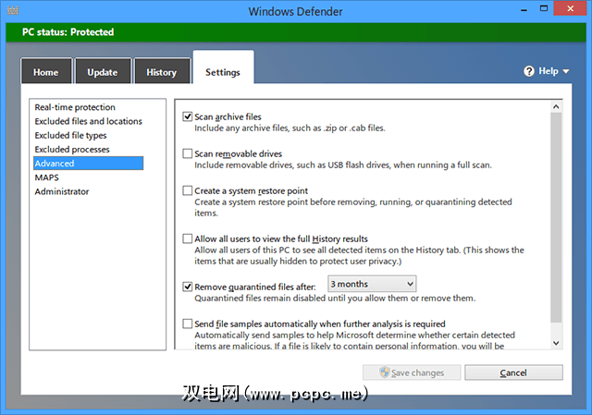592x415 pixels.
Task: Open the 3 months dropdown
Action: point(371,284)
